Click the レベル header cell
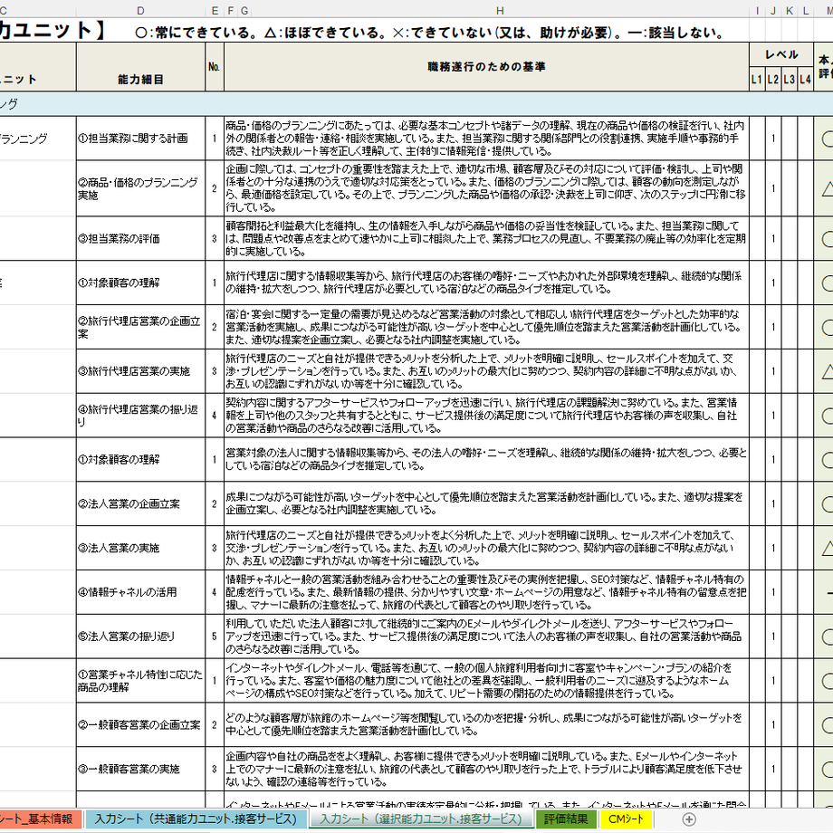Image resolution: width=833 pixels, height=833 pixels. click(781, 54)
